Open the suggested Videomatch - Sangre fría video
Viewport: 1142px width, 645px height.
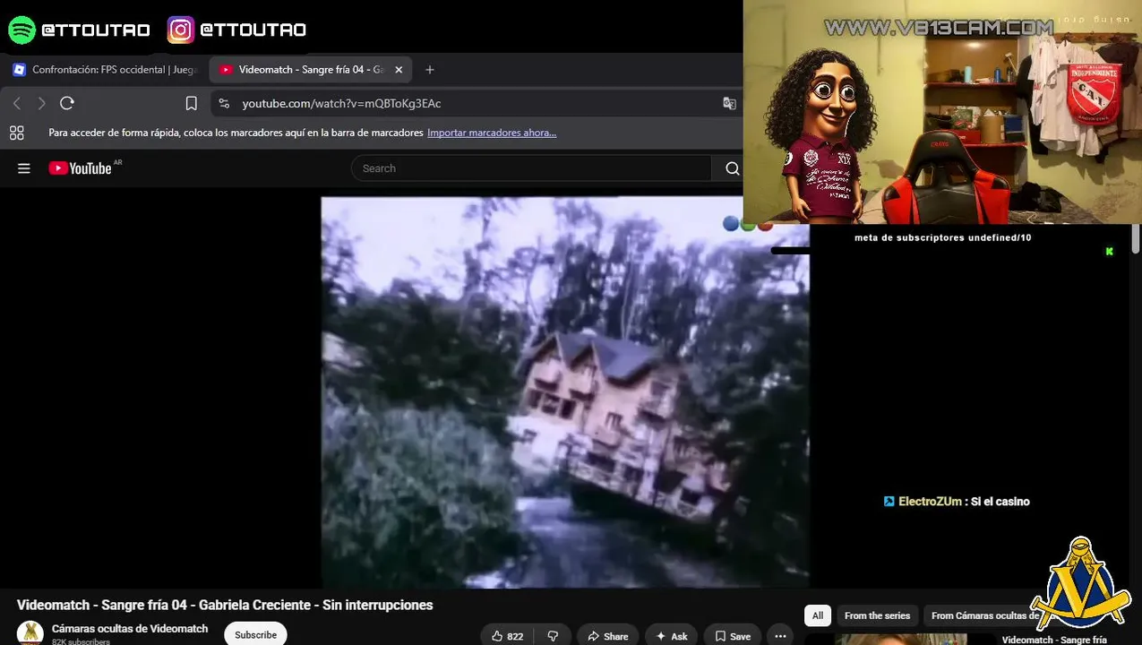1054,640
